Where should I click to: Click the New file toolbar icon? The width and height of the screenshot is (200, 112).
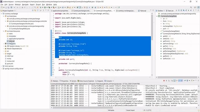pyautogui.click(x=2, y=7)
